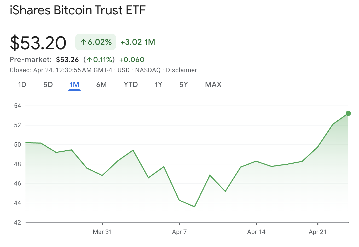359x247 pixels.
Task: Click the green upward arrow beside 6.02%
Action: click(83, 42)
